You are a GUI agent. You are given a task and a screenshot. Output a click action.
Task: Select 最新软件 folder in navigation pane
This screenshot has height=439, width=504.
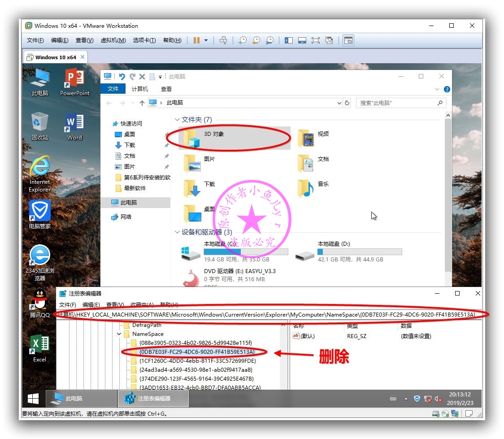click(130, 188)
